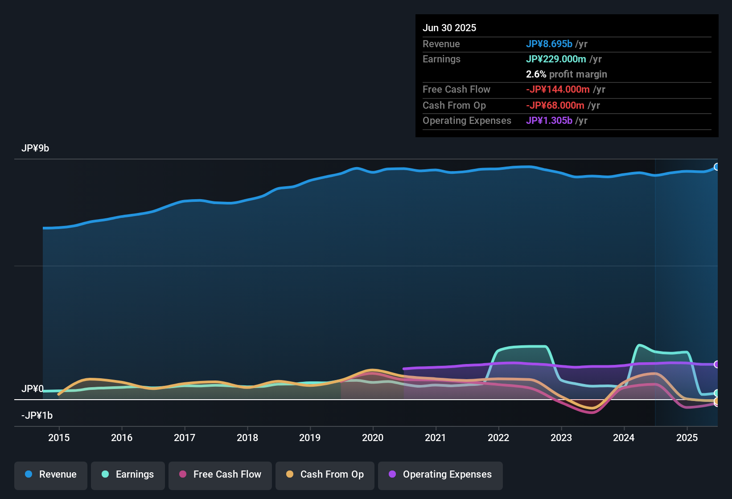
Task: Select the Operating Expenses endpoint marker
Action: pos(717,364)
